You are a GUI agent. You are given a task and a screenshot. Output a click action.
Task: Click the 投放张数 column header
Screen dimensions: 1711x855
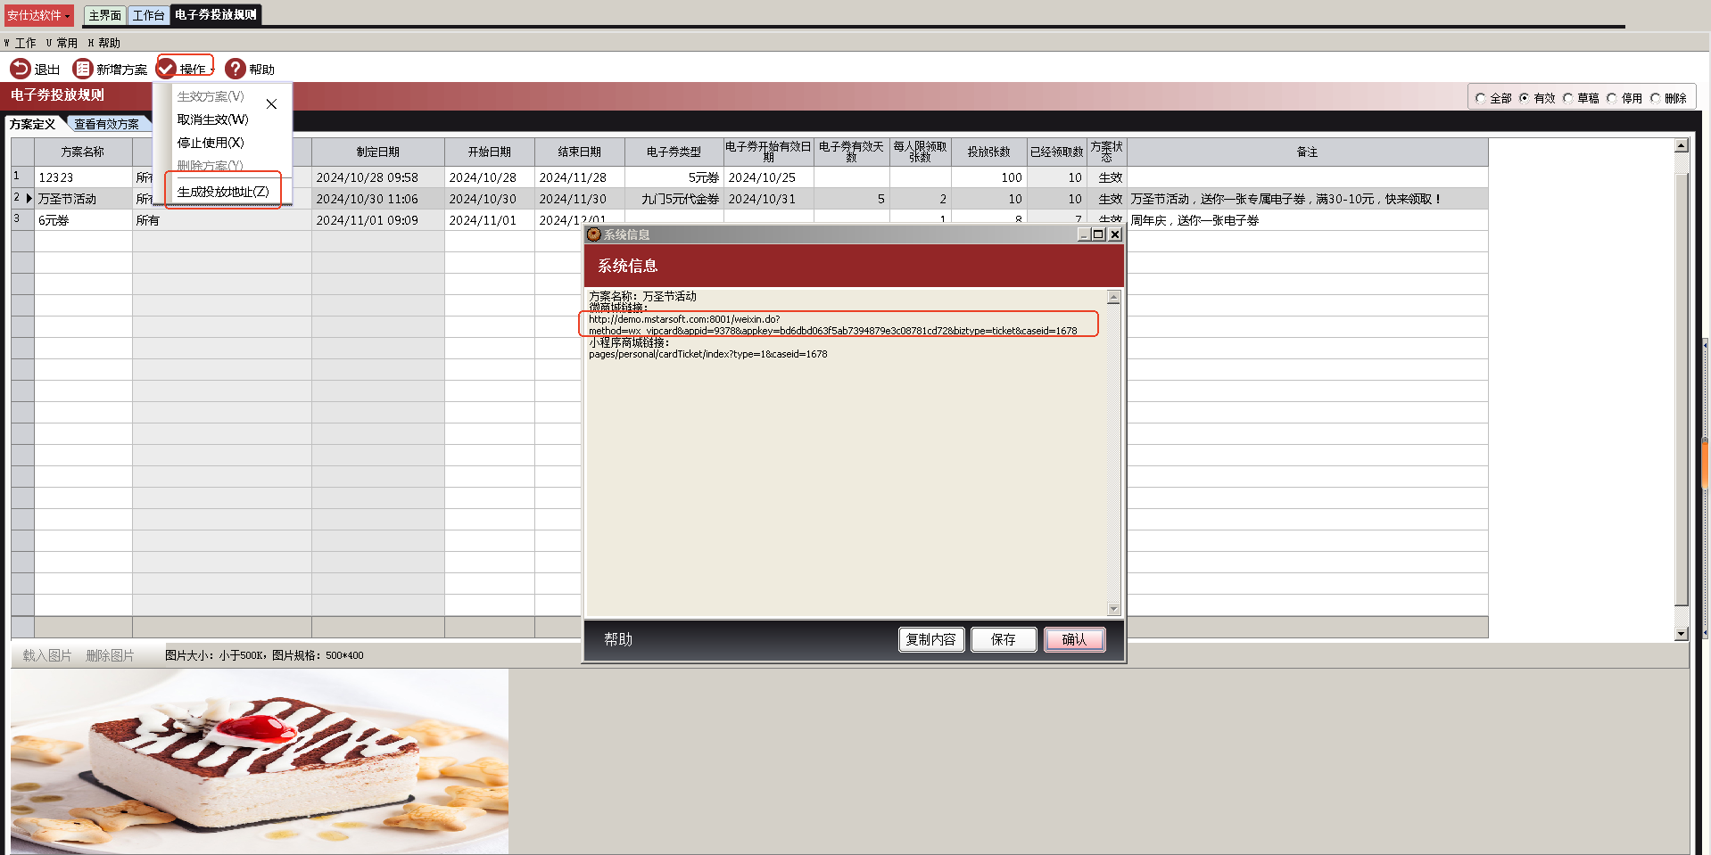[x=989, y=152]
